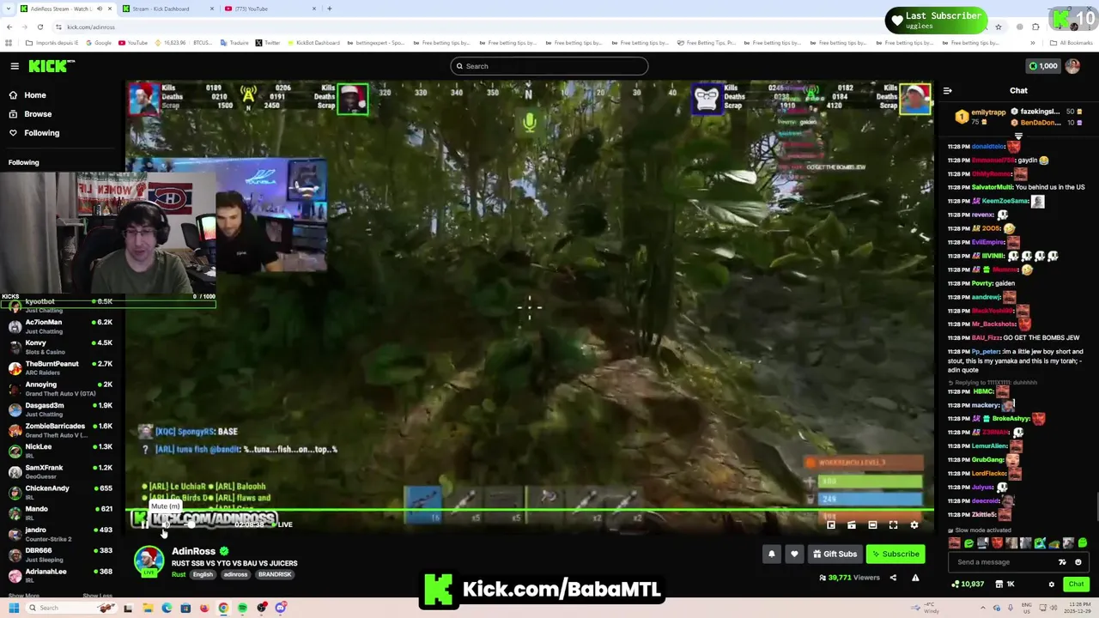Screen dimensions: 1099x618
Task: Share the stream icon
Action: tap(893, 578)
